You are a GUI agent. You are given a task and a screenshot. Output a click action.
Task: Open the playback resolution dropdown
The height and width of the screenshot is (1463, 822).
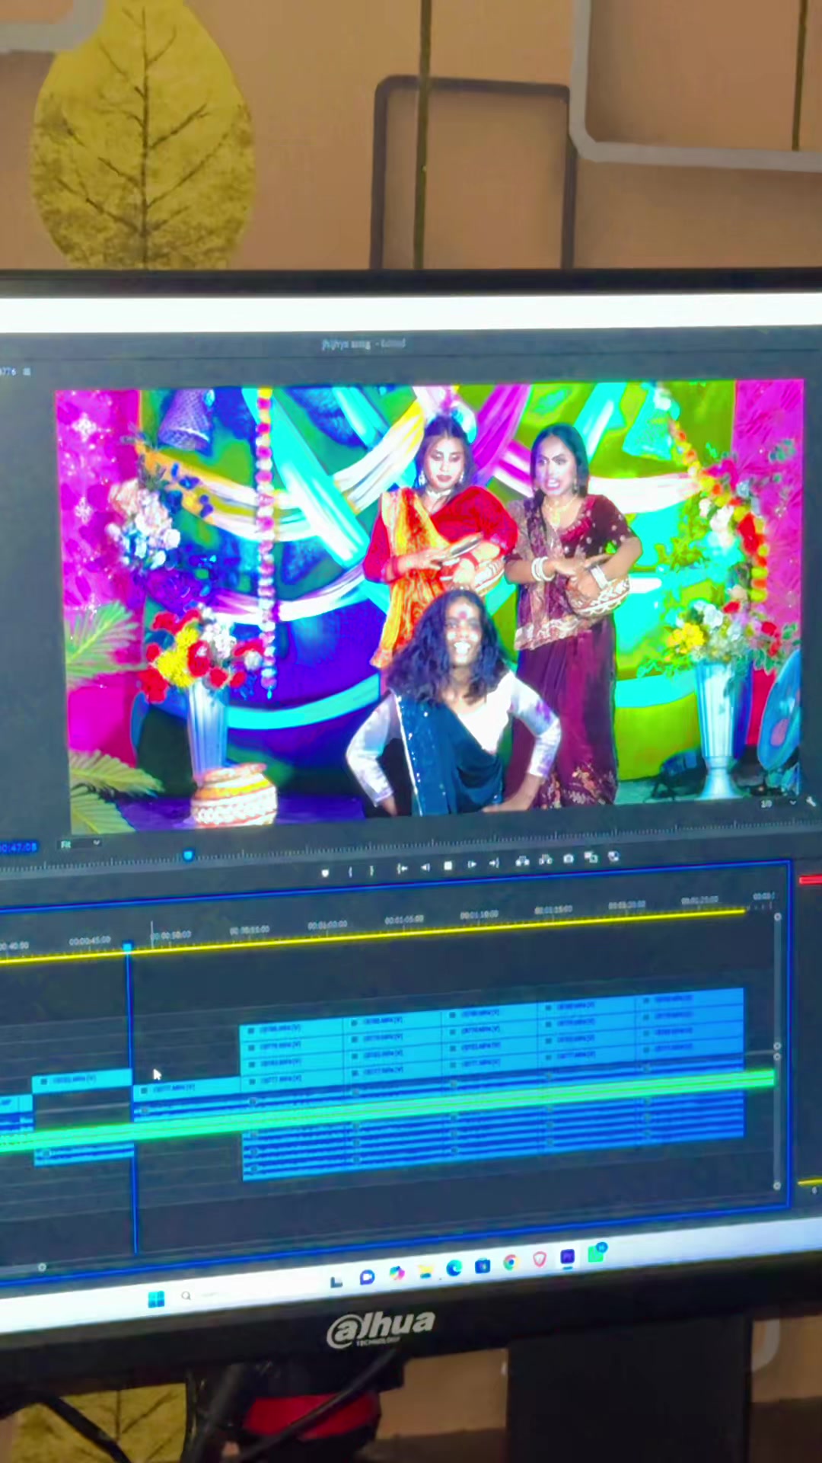coord(779,803)
